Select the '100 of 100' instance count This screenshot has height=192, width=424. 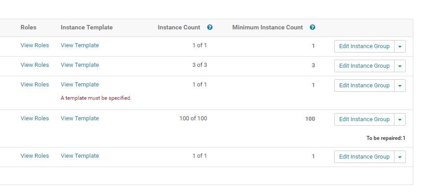pyautogui.click(x=193, y=118)
